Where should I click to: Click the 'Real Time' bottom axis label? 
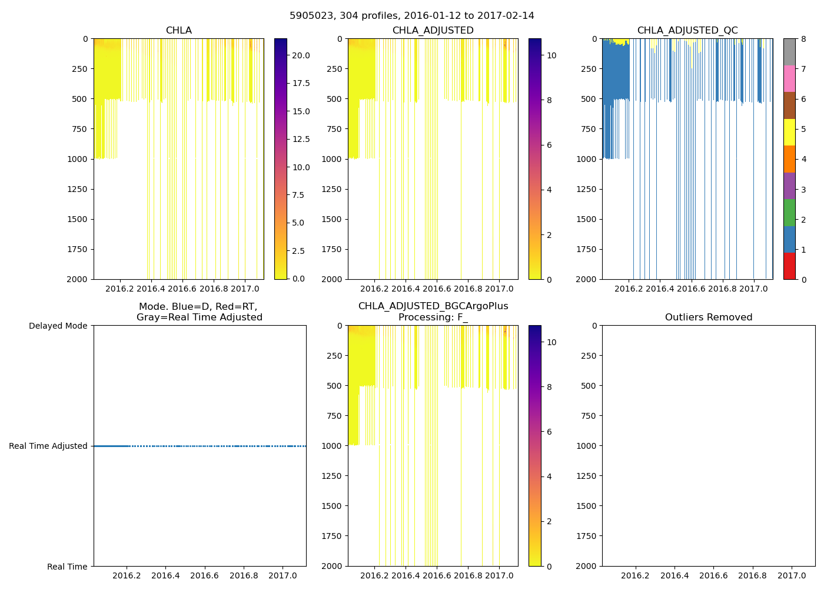pos(67,567)
